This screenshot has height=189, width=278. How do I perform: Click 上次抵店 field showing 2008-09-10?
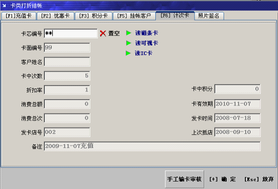237,132
